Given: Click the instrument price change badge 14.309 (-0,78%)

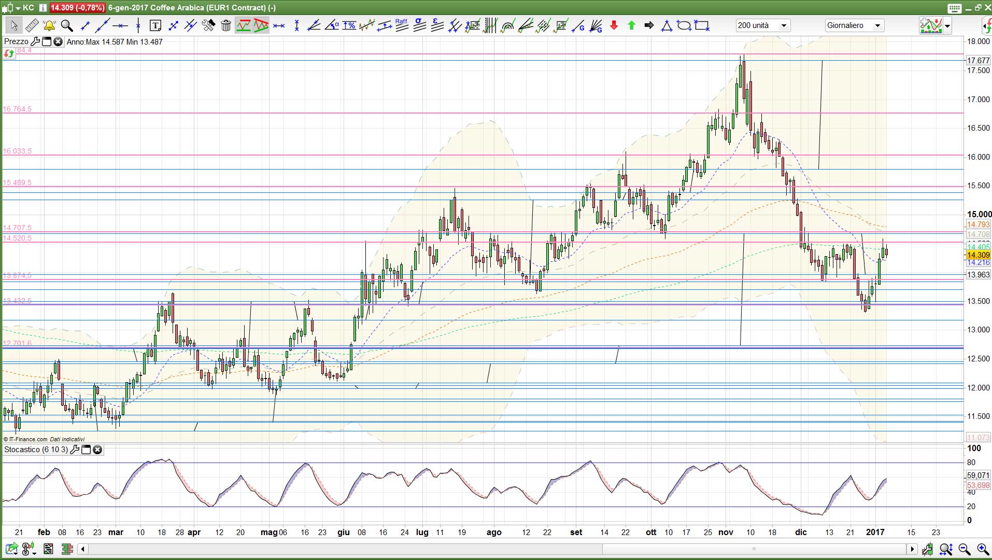Looking at the screenshot, I should point(78,8).
